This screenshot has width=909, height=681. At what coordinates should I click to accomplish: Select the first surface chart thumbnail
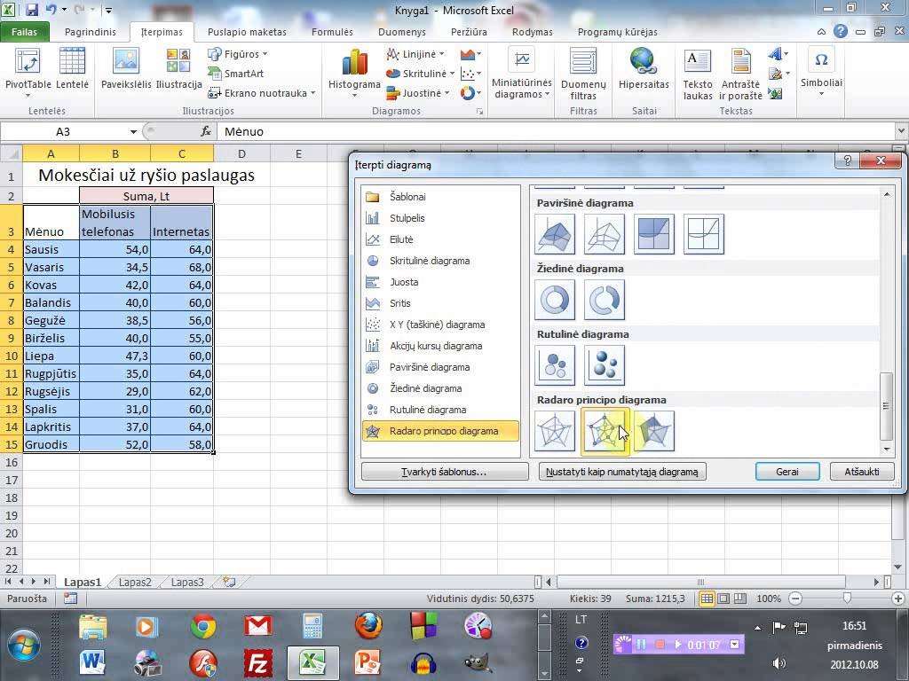click(x=555, y=234)
